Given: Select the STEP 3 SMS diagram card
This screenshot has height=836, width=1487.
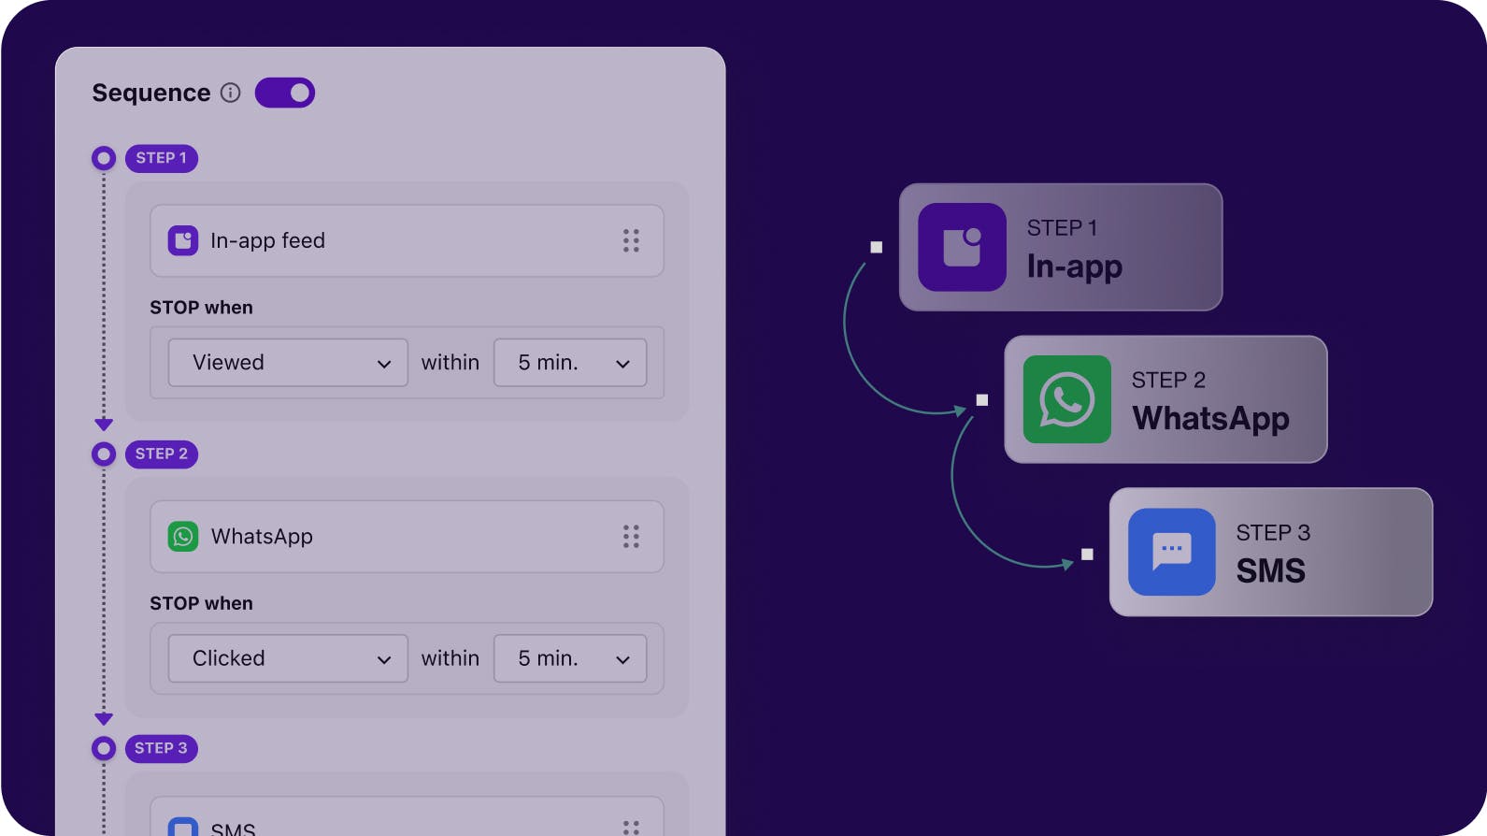Looking at the screenshot, I should [1270, 552].
